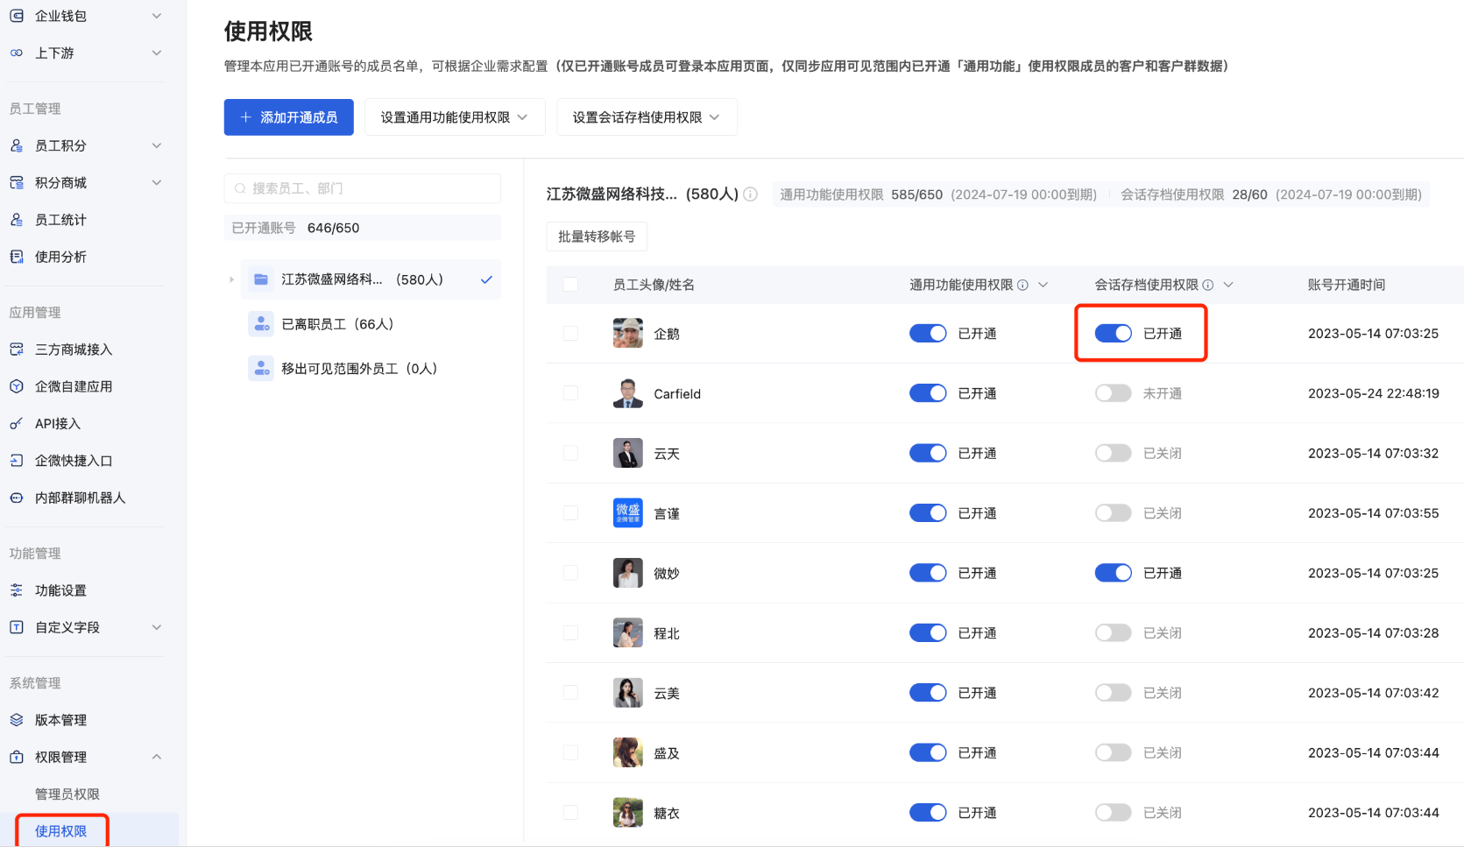The image size is (1464, 847).
Task: Tick the checkbox for employee 企鹅
Action: 570,334
